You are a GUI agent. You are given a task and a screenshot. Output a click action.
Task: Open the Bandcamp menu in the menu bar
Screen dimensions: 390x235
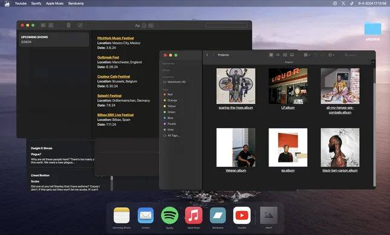76,4
